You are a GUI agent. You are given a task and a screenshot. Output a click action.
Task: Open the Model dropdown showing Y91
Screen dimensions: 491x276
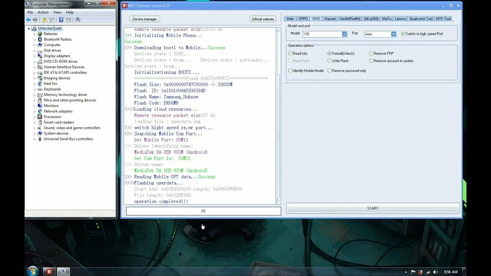(x=344, y=34)
